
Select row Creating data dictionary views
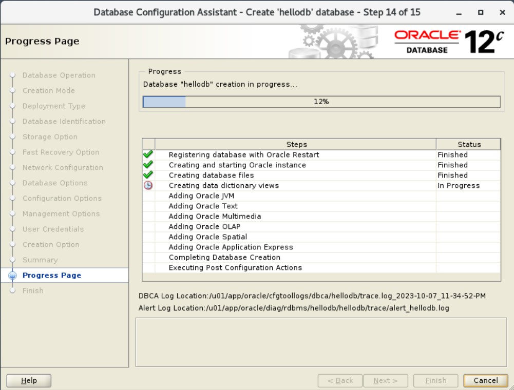pos(321,185)
